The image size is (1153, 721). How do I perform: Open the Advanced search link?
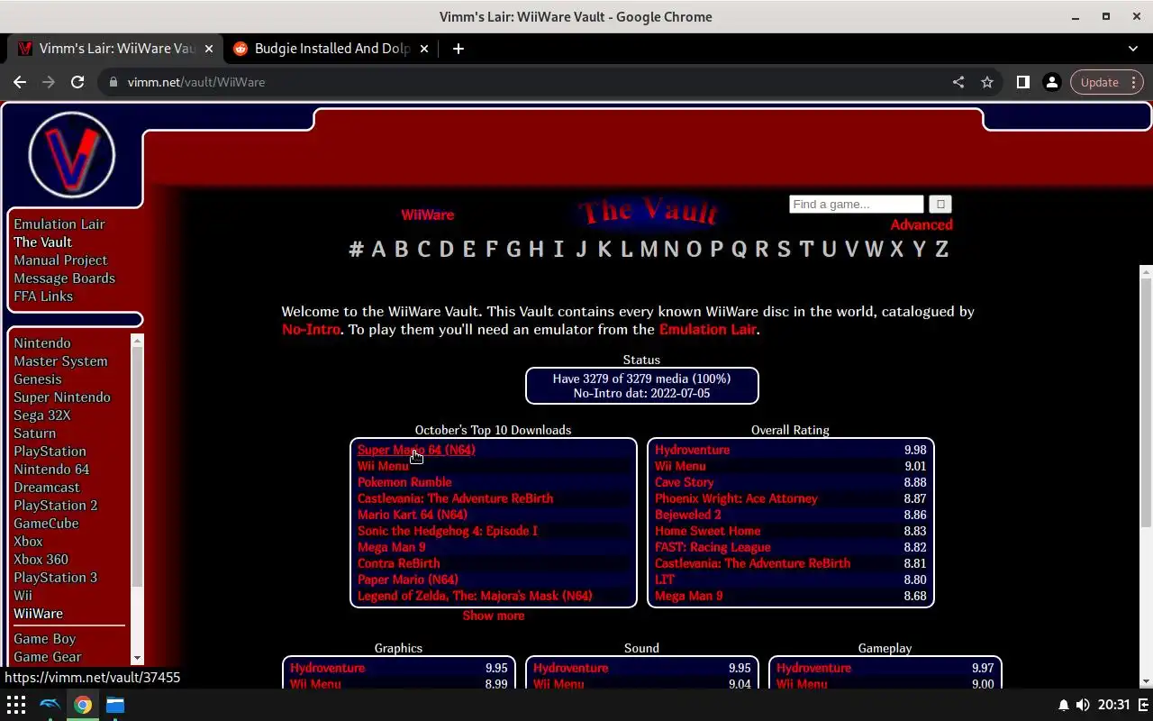tap(921, 225)
